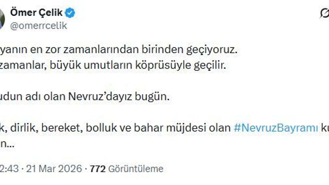The image size is (329, 185).
Task: Click the 'Nevruz'dayız bugün' sentence
Action: [85, 97]
